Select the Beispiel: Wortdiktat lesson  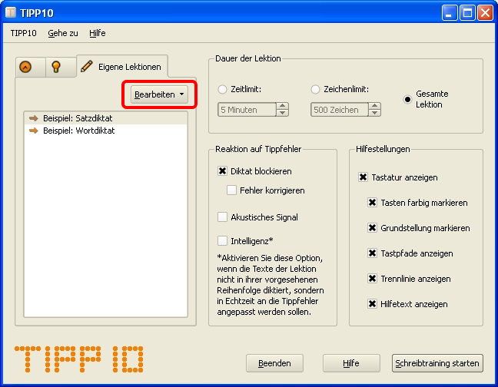pyautogui.click(x=78, y=131)
